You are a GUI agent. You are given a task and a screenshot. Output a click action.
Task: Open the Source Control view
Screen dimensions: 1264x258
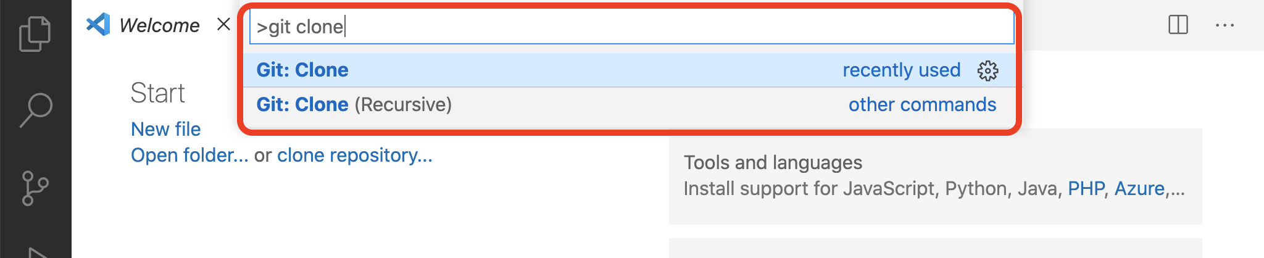pyautogui.click(x=35, y=188)
